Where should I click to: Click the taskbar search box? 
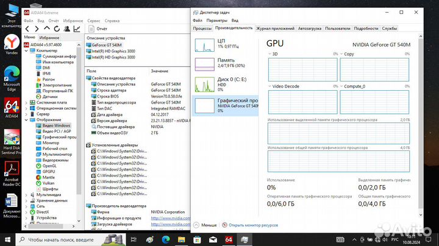click(x=71, y=239)
